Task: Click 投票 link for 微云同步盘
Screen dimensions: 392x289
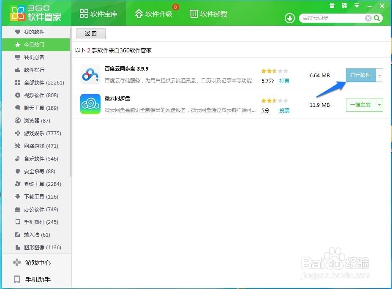Action: [x=284, y=111]
